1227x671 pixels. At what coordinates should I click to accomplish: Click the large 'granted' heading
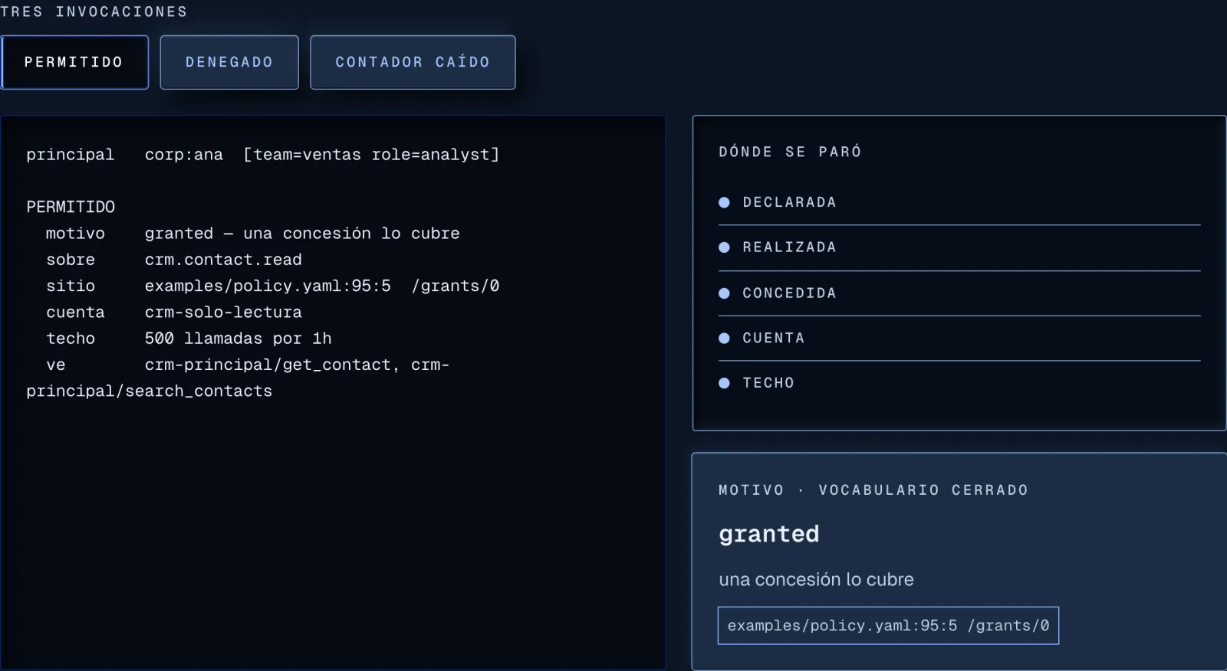tap(769, 534)
